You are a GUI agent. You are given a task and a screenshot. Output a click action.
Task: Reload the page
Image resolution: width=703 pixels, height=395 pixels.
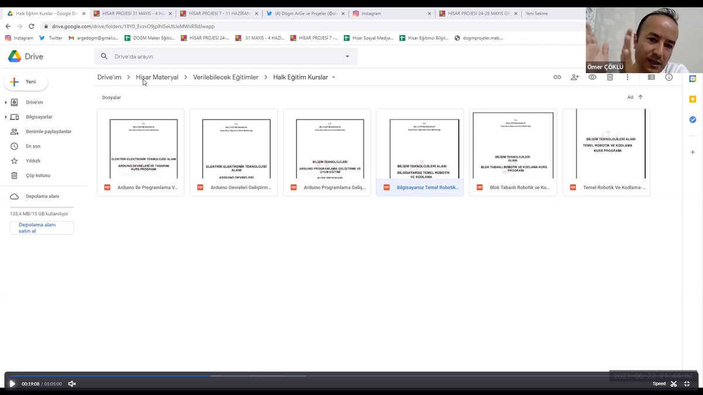point(32,26)
